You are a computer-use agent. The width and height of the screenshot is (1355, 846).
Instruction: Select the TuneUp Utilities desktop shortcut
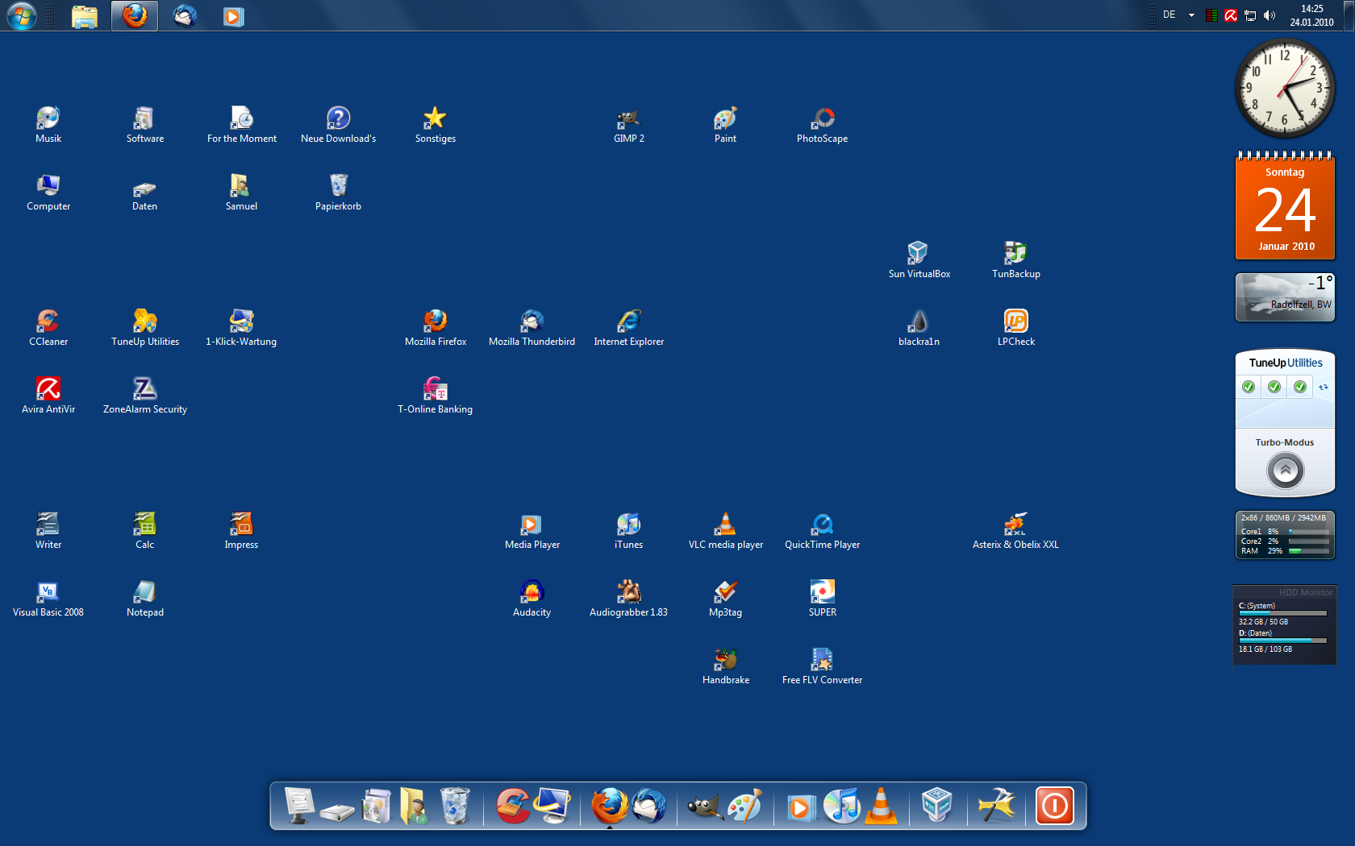click(145, 328)
